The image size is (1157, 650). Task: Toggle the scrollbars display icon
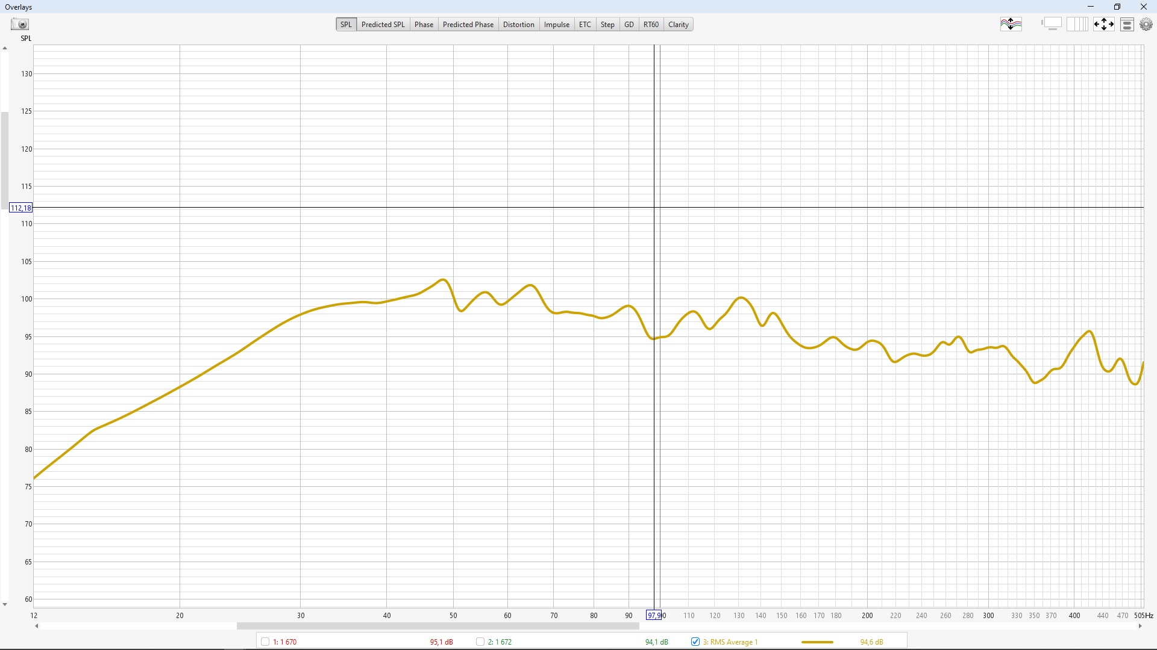tap(1052, 24)
